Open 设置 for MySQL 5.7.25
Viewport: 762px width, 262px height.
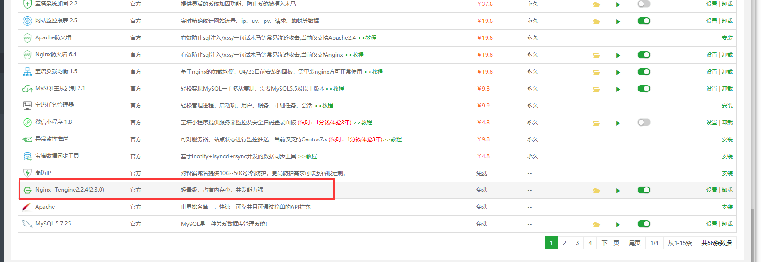pyautogui.click(x=712, y=224)
